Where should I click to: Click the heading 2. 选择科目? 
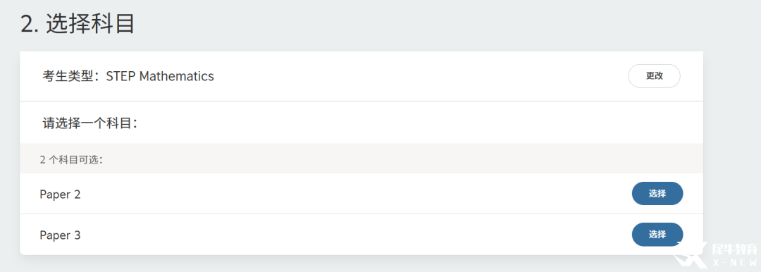point(78,23)
